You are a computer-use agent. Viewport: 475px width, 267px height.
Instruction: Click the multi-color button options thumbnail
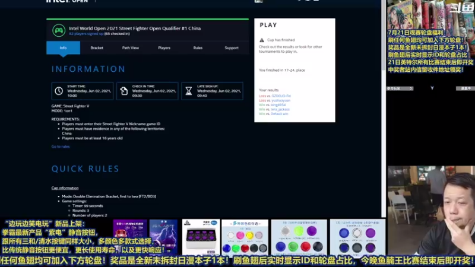coord(245,237)
